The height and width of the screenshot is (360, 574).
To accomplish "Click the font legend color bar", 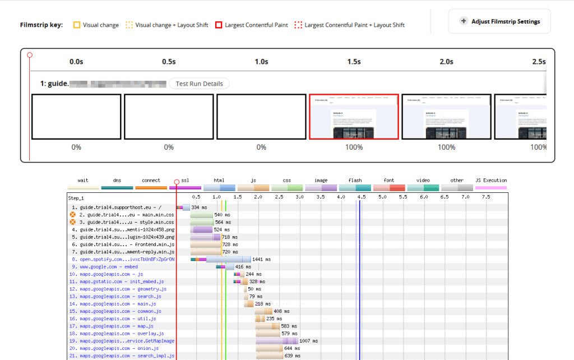I will coord(389,188).
